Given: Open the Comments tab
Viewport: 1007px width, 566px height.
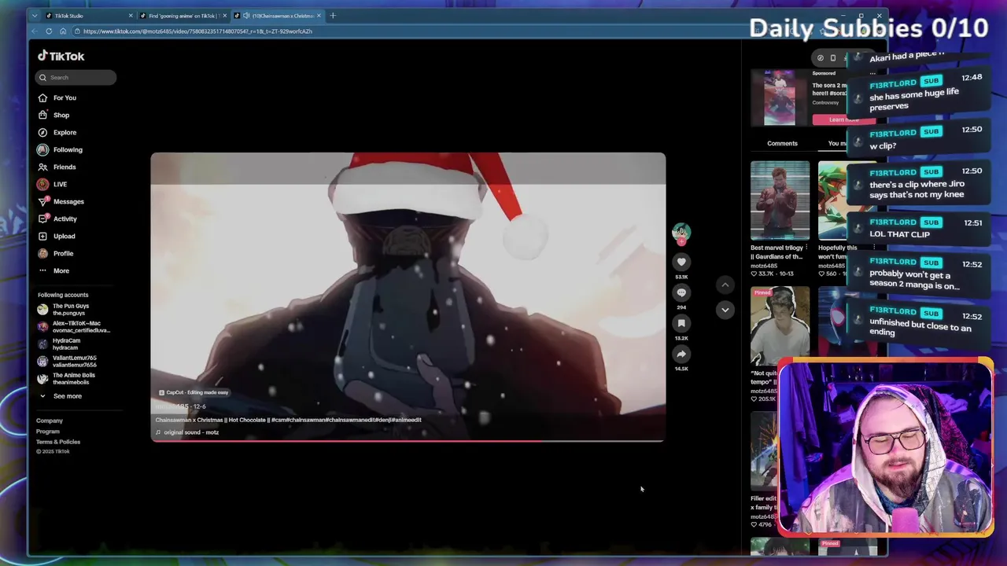Looking at the screenshot, I should (782, 143).
